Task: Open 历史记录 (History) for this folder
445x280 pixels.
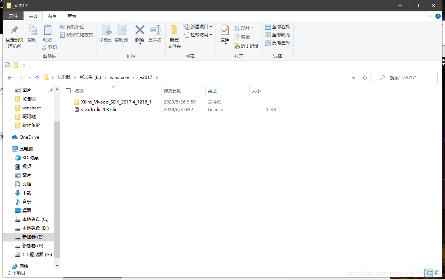Action: click(x=246, y=46)
